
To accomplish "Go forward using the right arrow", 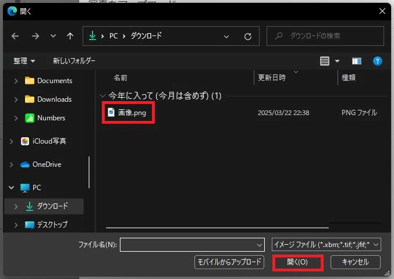I will point(36,36).
